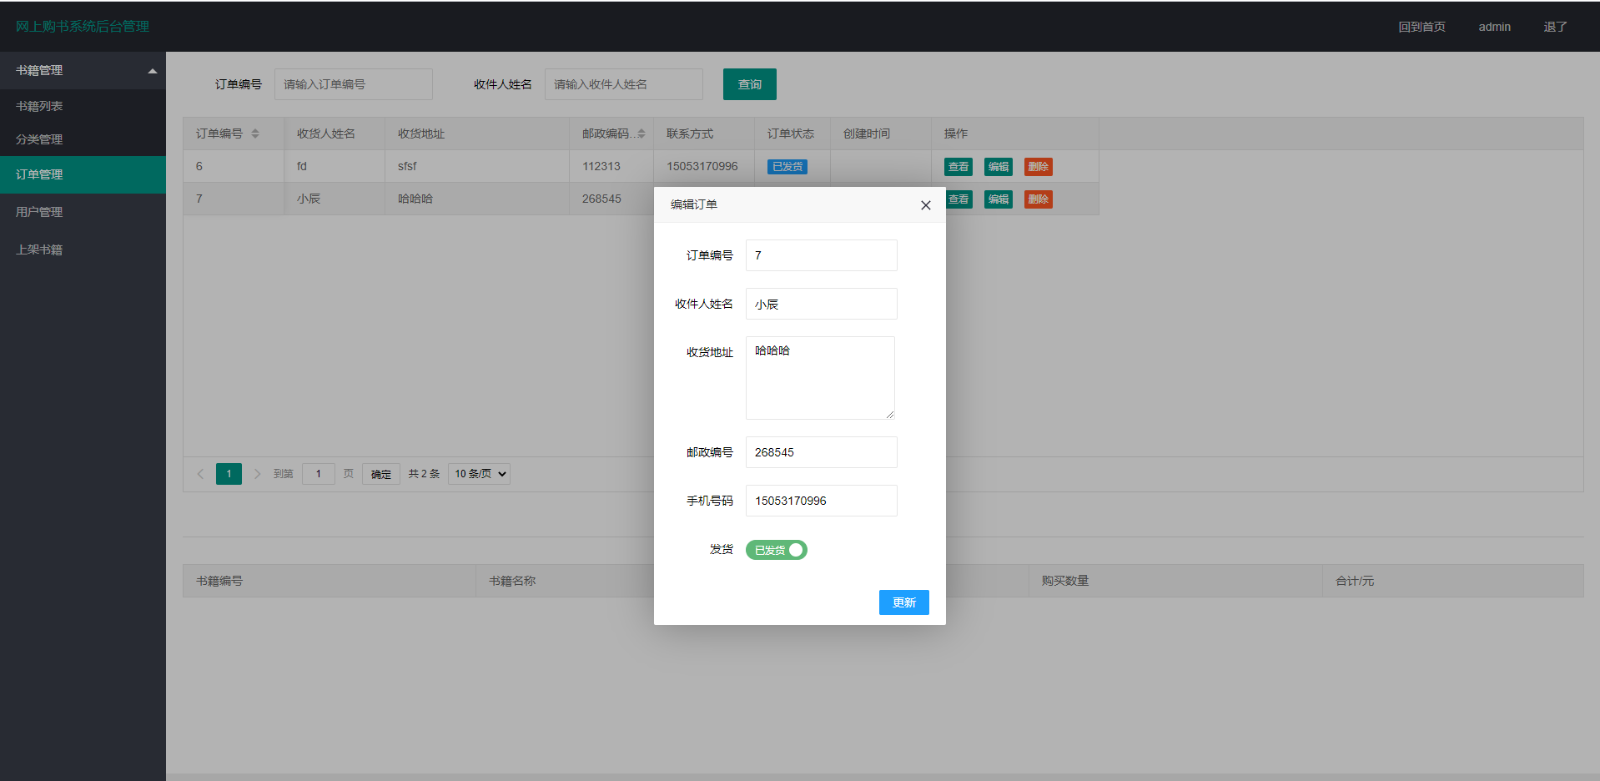Screen dimensions: 1600x781
Task: Click the 书籍名称 header in lower table
Action: click(512, 581)
